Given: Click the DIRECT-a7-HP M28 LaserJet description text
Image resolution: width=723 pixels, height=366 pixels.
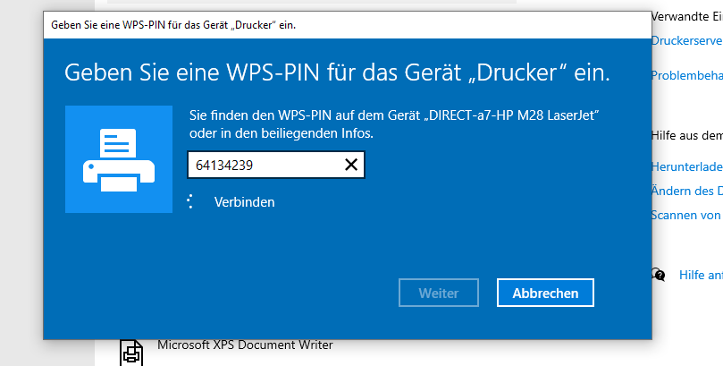Looking at the screenshot, I should [394, 124].
